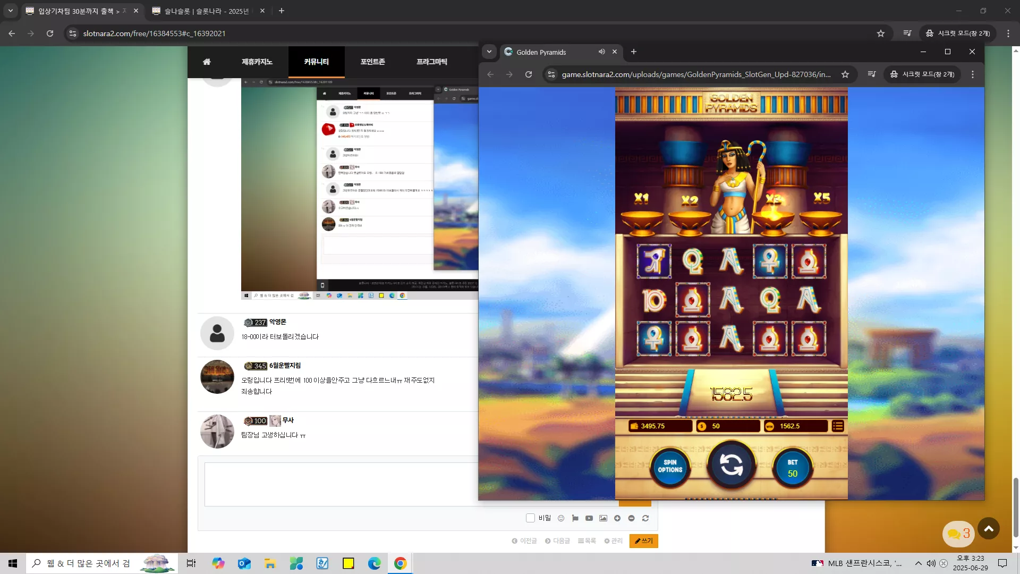Open media controls in the game window toolbar
The height and width of the screenshot is (574, 1020).
[x=872, y=74]
